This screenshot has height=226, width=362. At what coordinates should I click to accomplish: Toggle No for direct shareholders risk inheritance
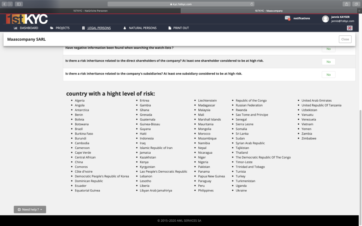click(x=328, y=61)
